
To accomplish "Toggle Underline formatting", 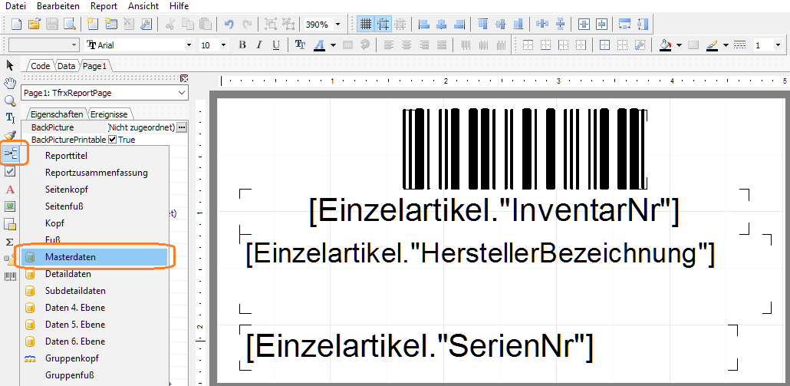I will click(x=276, y=45).
